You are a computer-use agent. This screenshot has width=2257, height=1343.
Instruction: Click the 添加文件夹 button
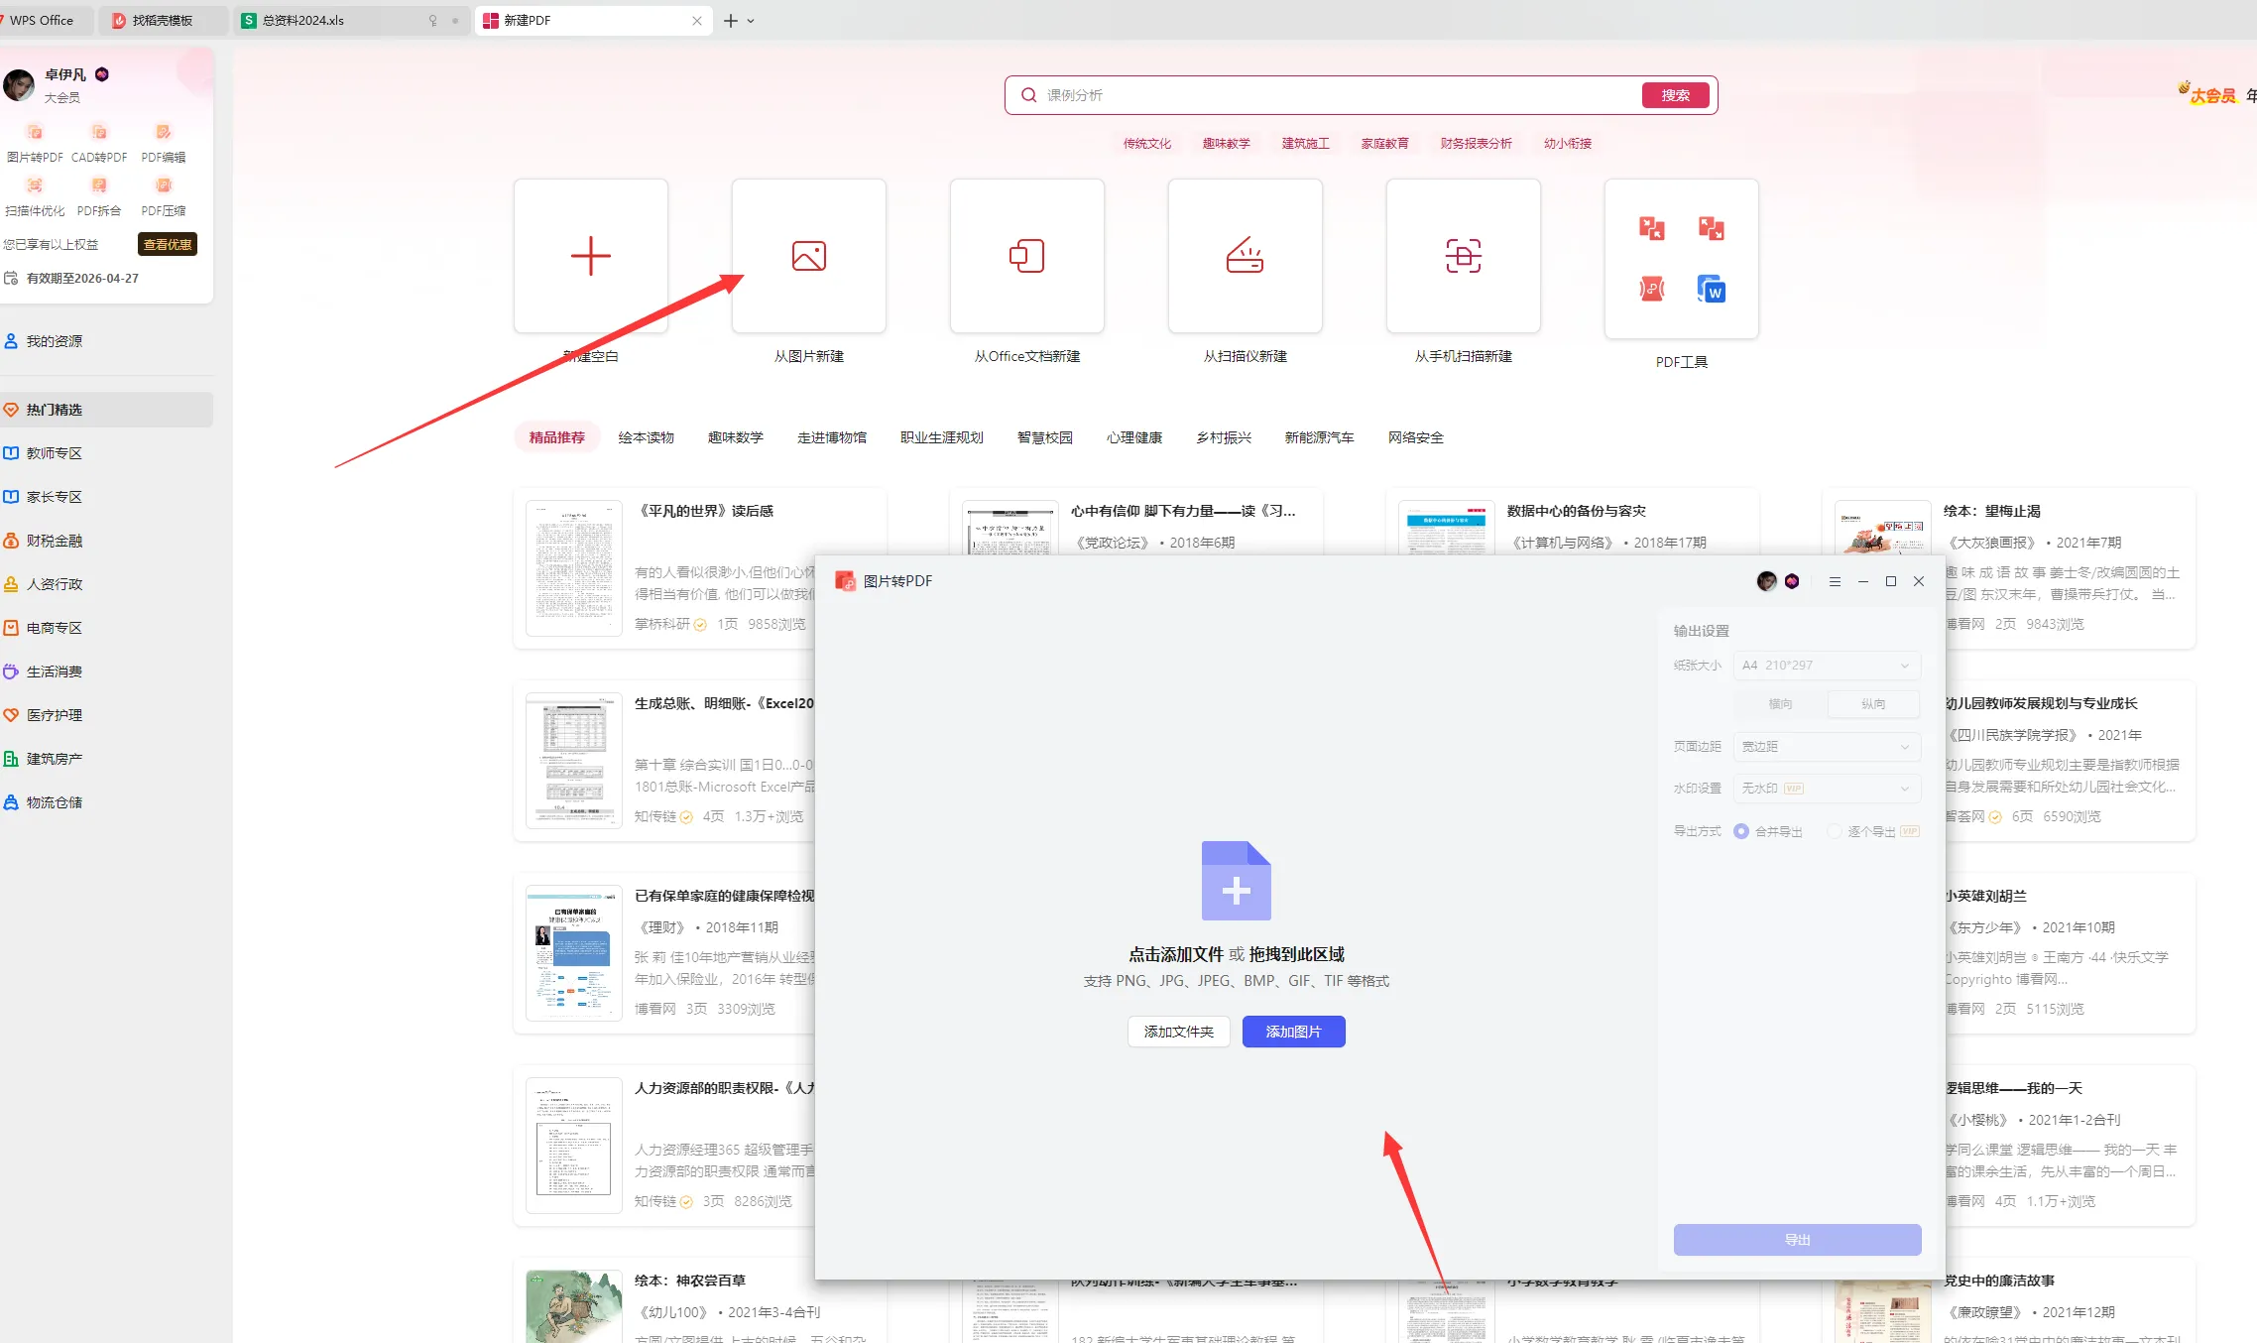pos(1178,1032)
